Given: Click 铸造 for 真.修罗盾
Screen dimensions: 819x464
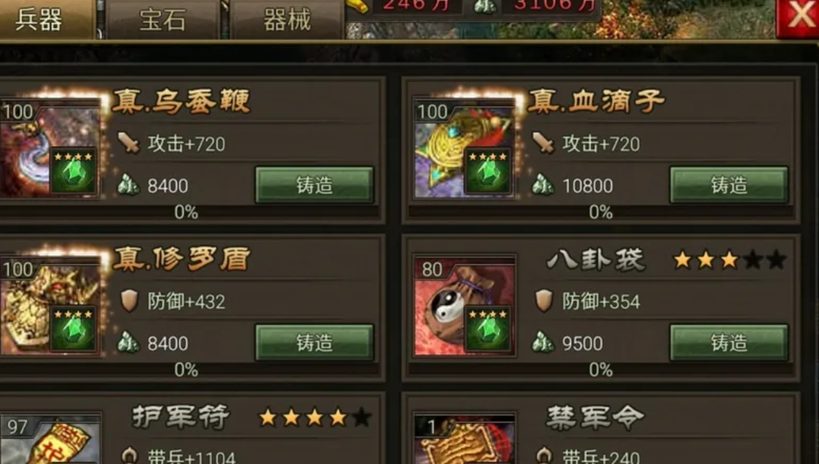Looking at the screenshot, I should [x=314, y=342].
